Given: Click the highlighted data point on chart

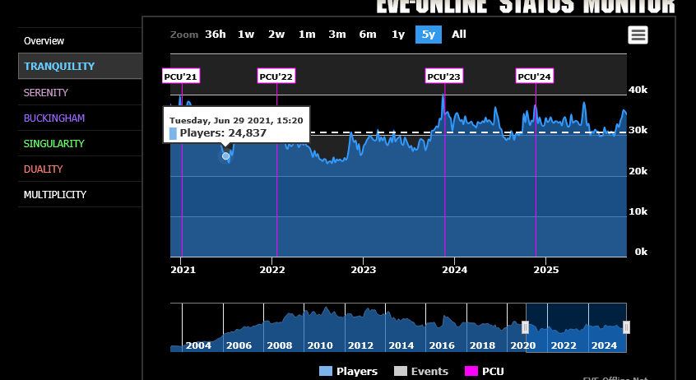Looking at the screenshot, I should pyautogui.click(x=226, y=156).
